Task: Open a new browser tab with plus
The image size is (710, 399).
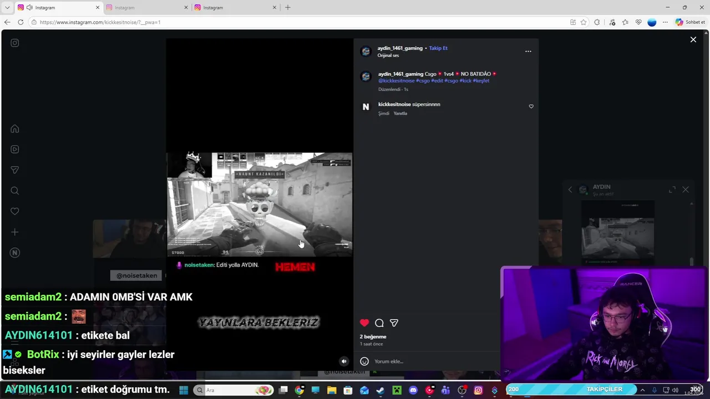Action: click(287, 8)
